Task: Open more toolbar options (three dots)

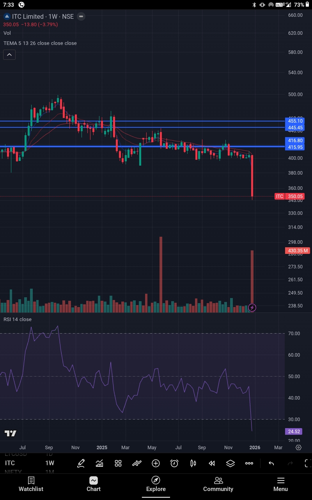Action: coord(249,463)
